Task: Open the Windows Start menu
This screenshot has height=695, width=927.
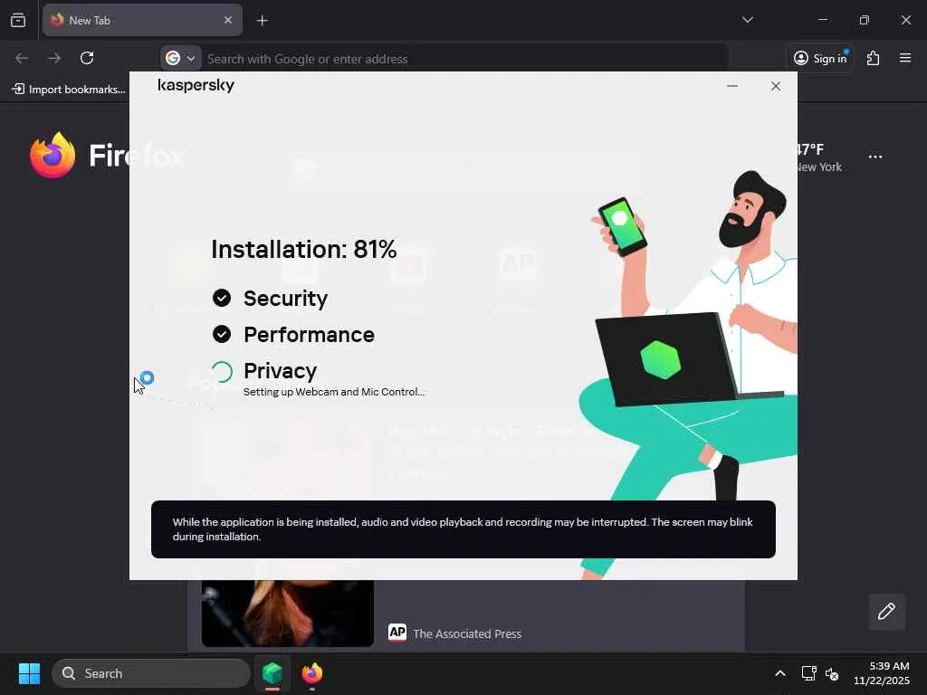Action: point(29,673)
